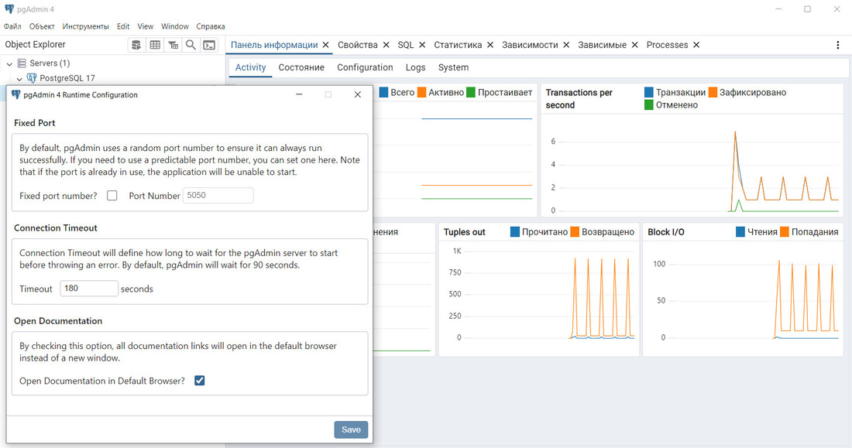Screen dimensions: 852x448
Task: Click the green Отменено legend swatch
Action: pos(649,104)
